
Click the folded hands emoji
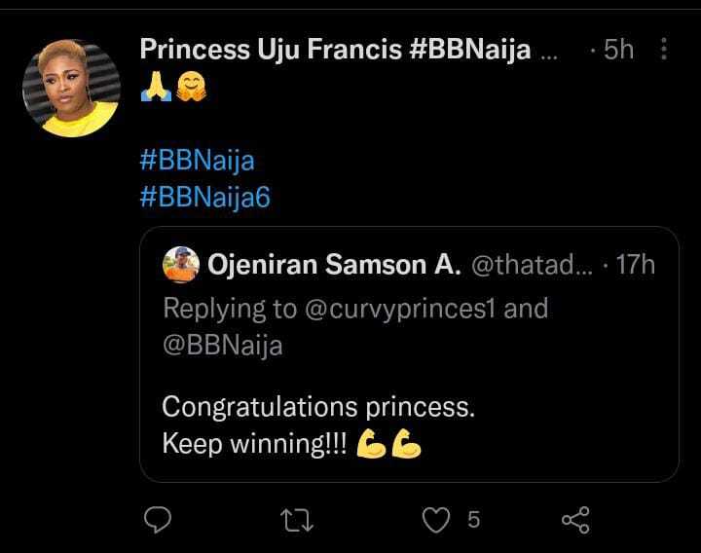153,89
